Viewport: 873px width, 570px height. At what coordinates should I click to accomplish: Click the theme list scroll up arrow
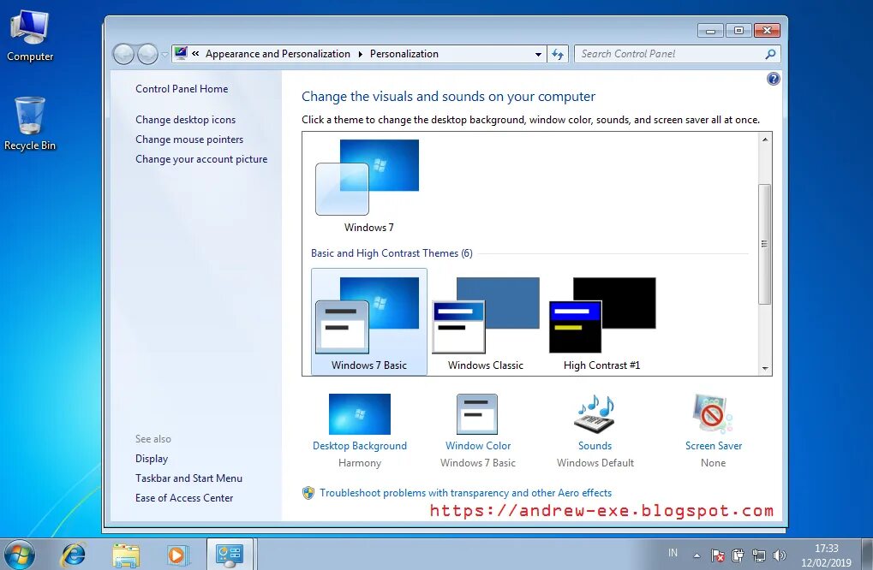tap(765, 139)
